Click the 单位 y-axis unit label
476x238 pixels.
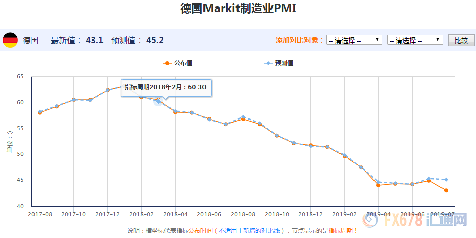pyautogui.click(x=10, y=142)
